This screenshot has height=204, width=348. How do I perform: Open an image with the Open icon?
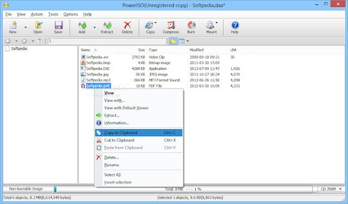tap(38, 27)
